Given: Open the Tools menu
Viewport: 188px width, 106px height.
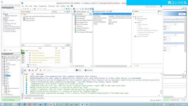Looking at the screenshot, I should click(58, 6).
